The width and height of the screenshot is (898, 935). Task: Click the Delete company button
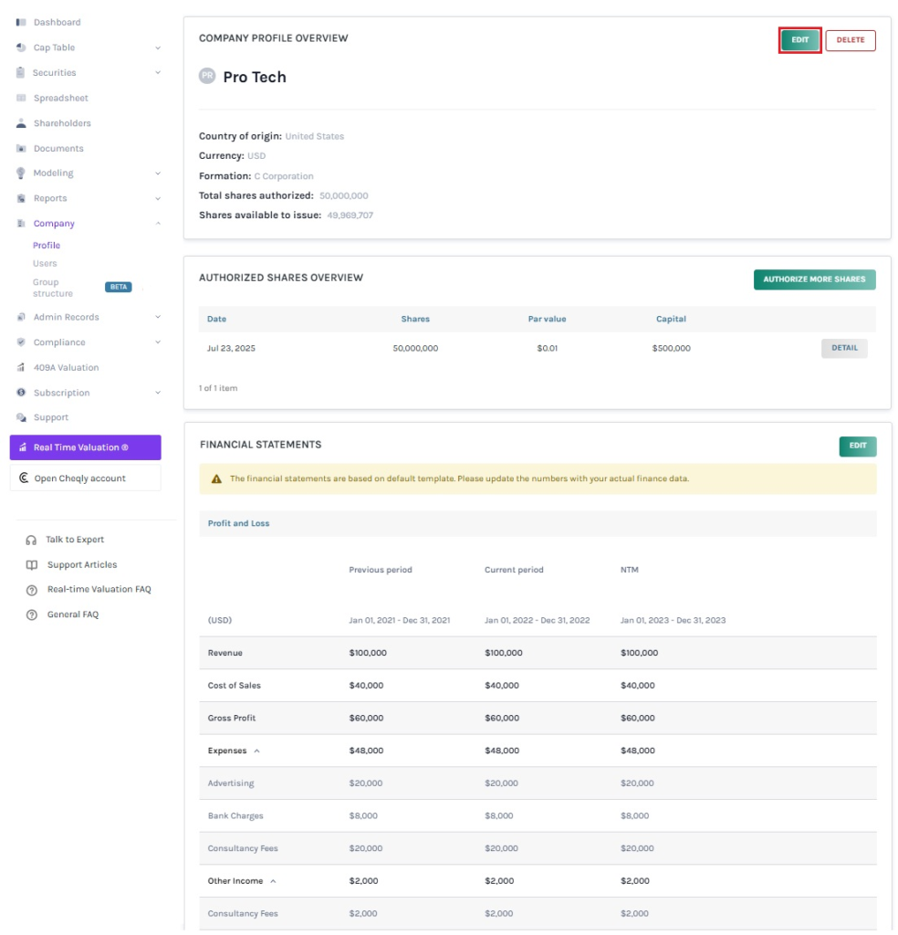point(851,40)
